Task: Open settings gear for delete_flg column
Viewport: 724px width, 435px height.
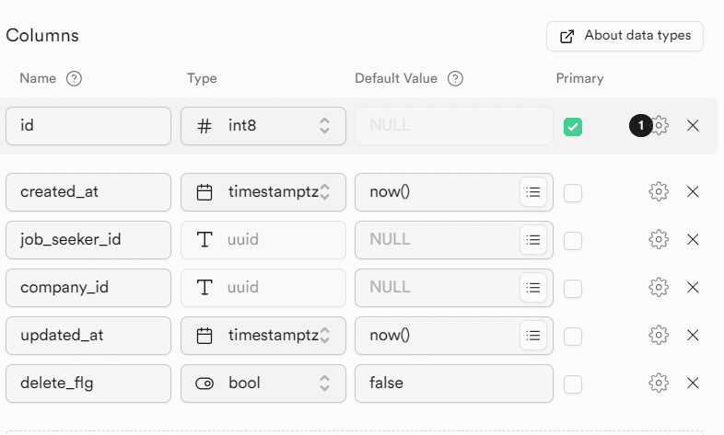Action: coord(658,383)
